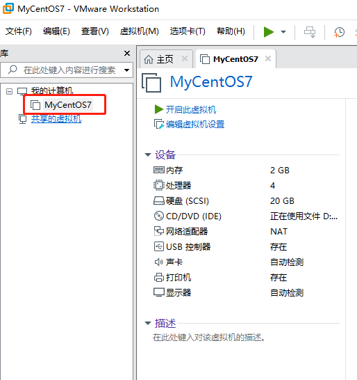
Task: Click the large MyCentOS7 VM header icon
Action: pyautogui.click(x=151, y=83)
